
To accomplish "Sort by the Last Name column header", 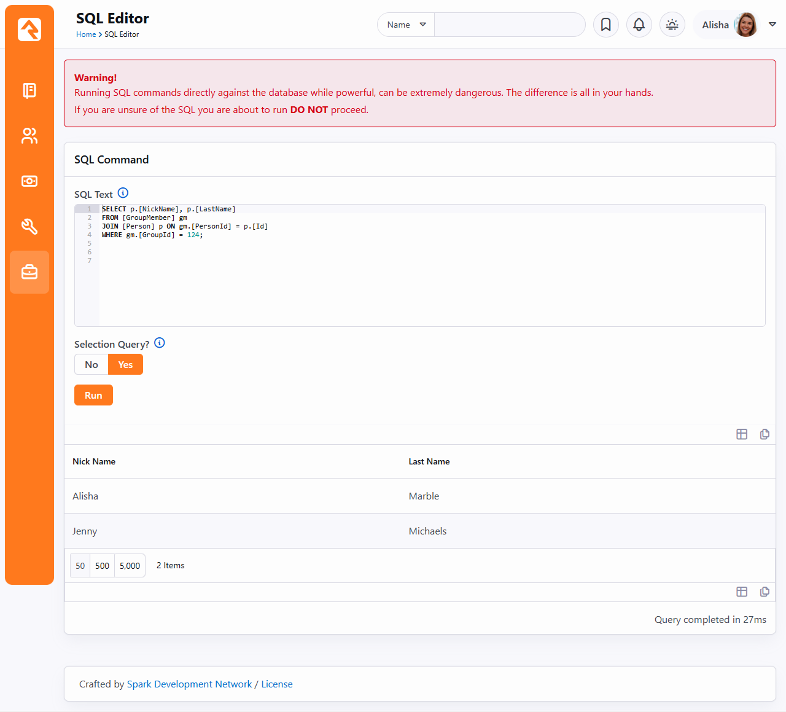I will click(x=429, y=461).
